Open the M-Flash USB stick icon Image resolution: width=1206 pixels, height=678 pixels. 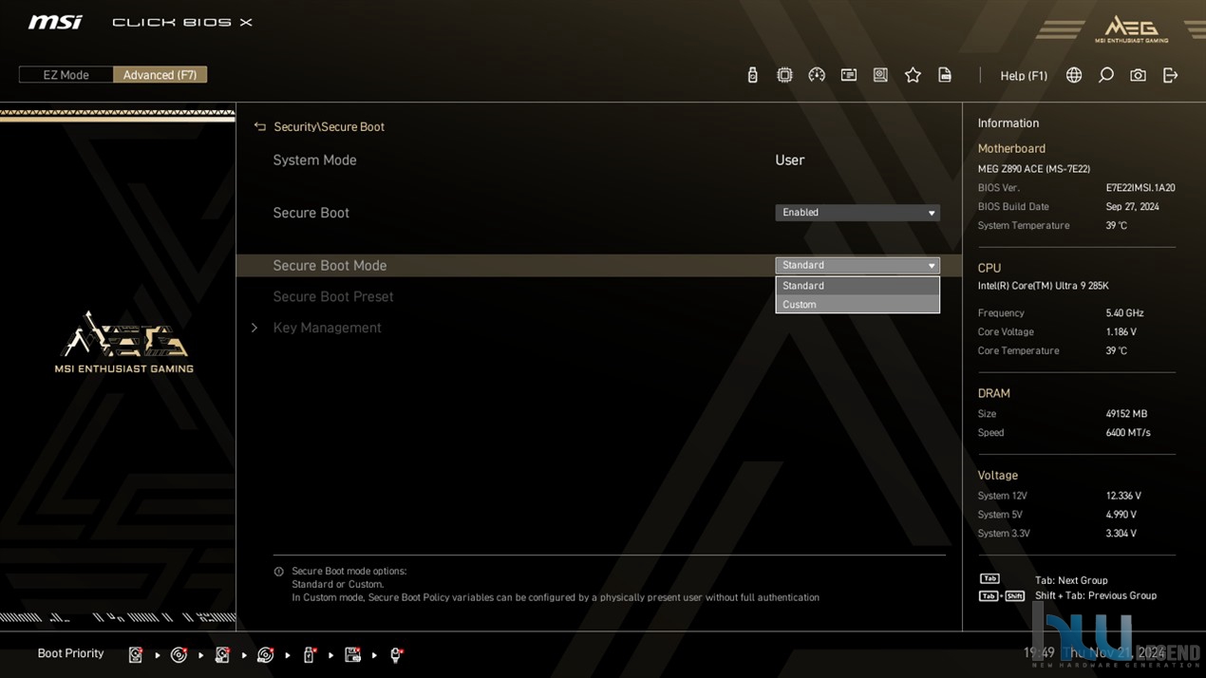pos(752,75)
